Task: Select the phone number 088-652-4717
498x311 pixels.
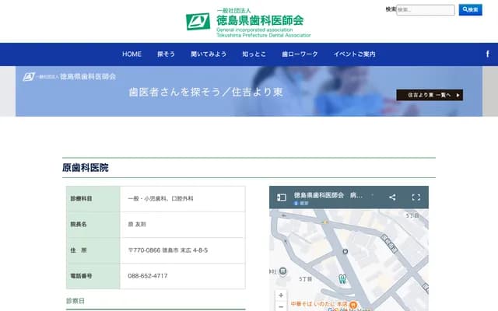Action: tap(148, 276)
